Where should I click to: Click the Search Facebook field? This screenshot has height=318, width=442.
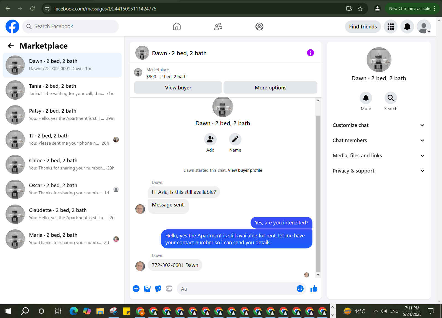pos(70,26)
